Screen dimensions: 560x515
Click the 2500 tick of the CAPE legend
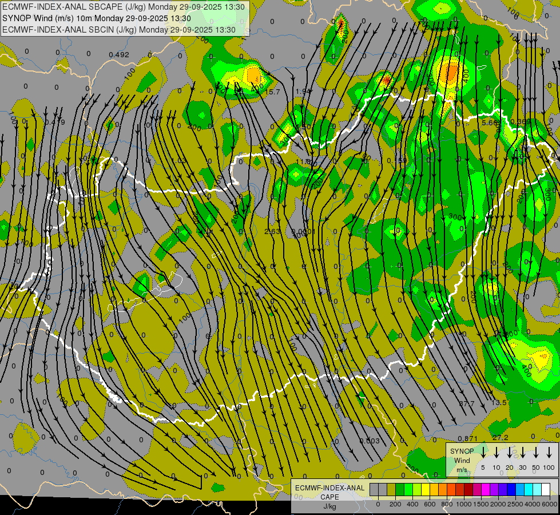515,504
